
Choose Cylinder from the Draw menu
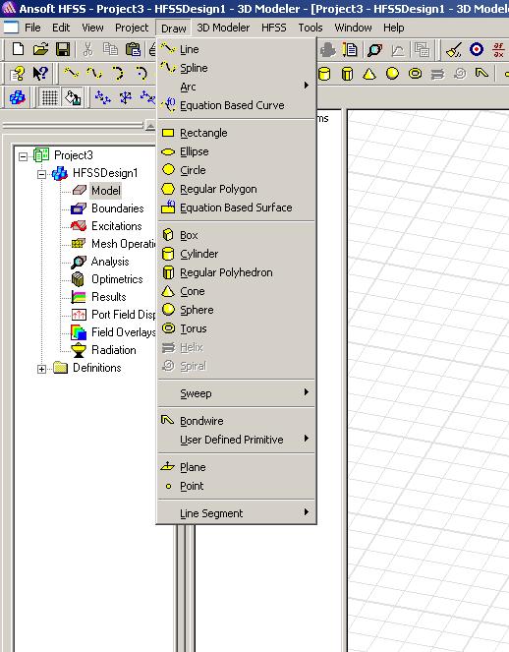point(236,254)
